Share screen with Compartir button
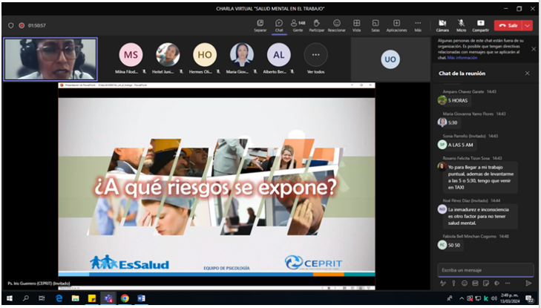This screenshot has width=541, height=308. (x=480, y=25)
